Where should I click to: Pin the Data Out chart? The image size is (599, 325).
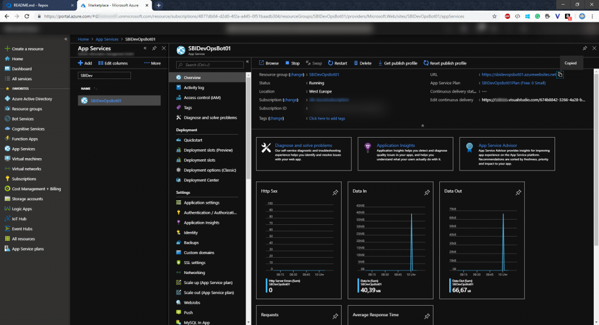(x=518, y=192)
